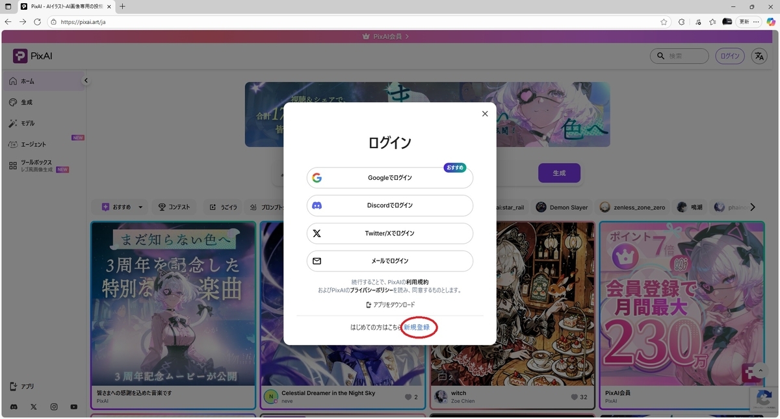This screenshot has height=419, width=780.
Task: Open PixAI's Discord via the footer icon
Action: click(14, 407)
